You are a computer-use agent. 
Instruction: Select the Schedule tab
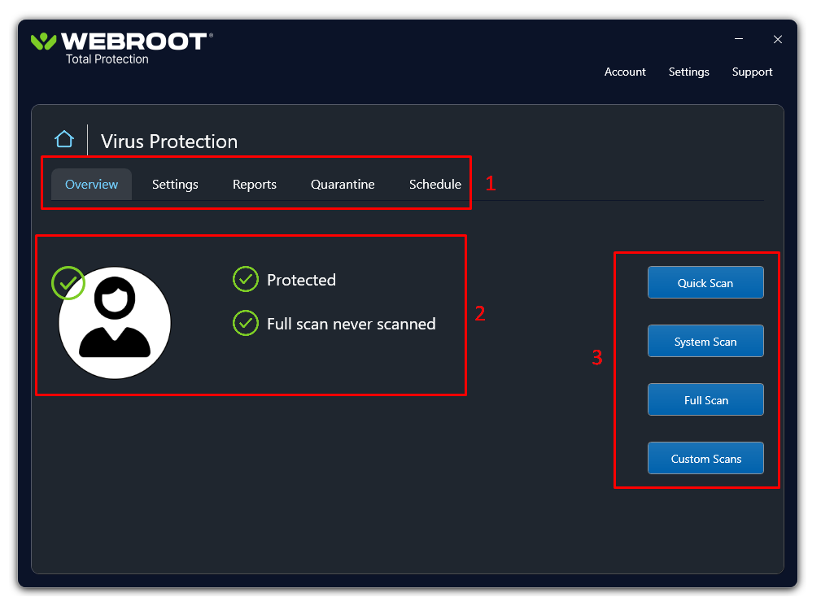coord(435,185)
